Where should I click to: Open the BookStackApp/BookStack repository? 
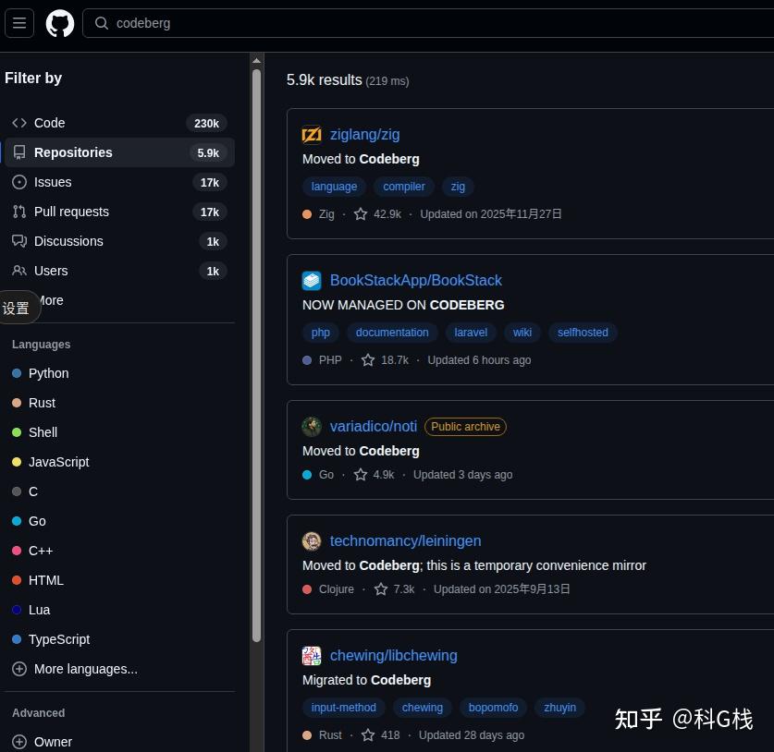(415, 281)
